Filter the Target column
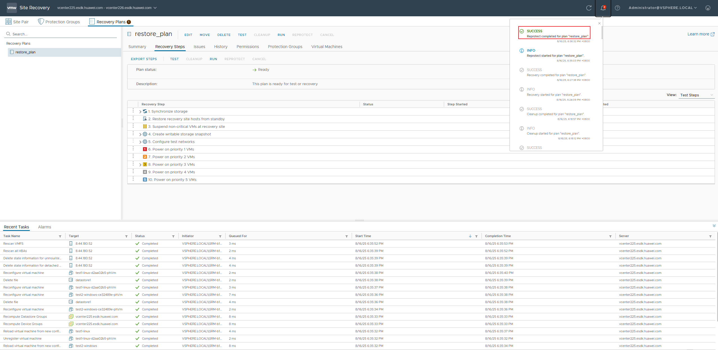This screenshot has height=350, width=718. pos(126,236)
